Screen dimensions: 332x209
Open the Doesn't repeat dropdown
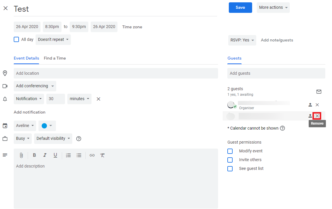pyautogui.click(x=53, y=39)
